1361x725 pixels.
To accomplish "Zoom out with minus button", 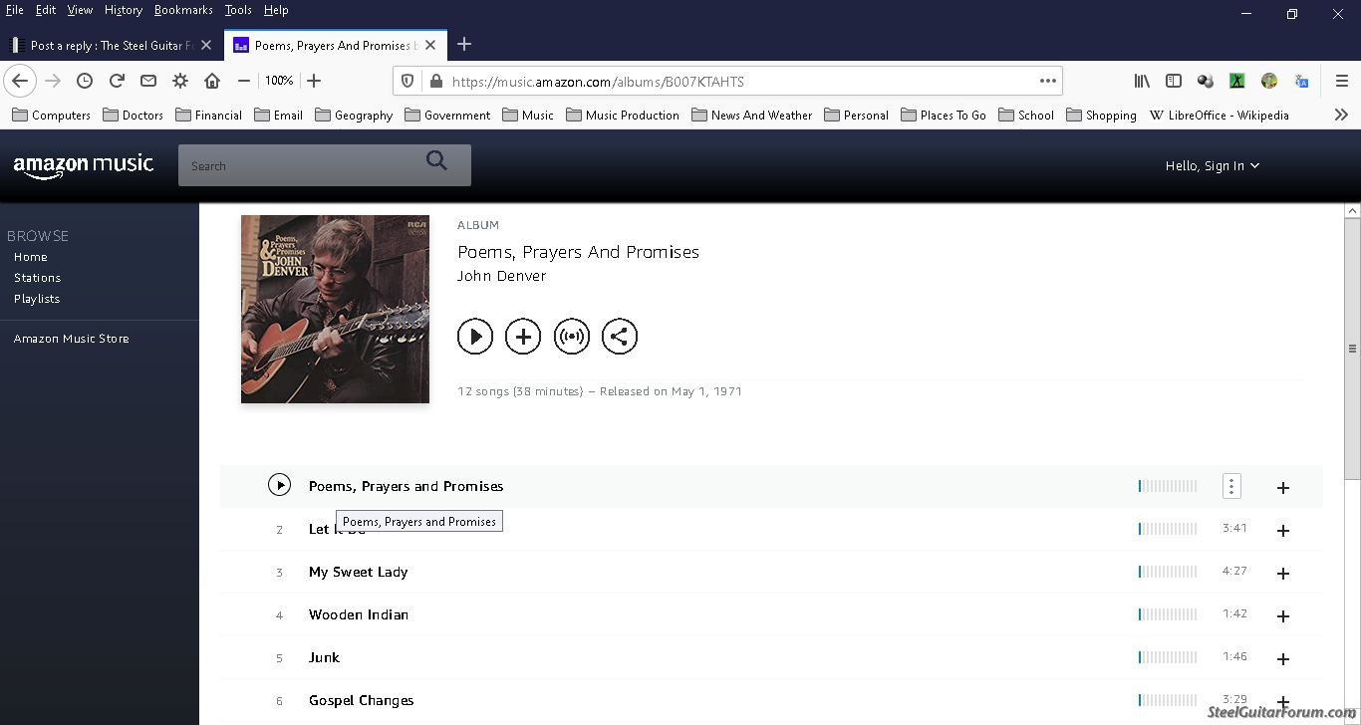I will pos(244,81).
